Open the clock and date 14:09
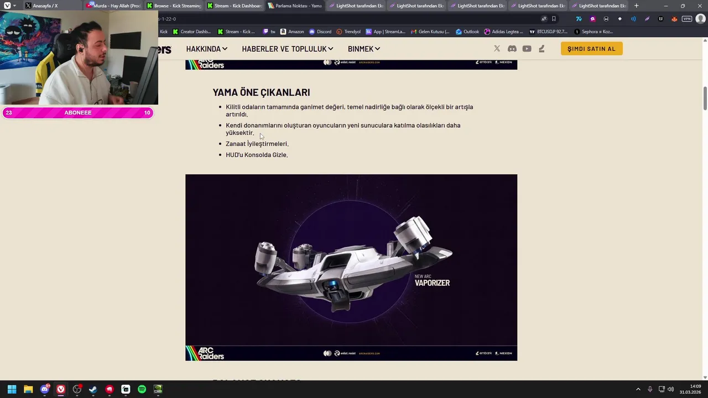The height and width of the screenshot is (398, 708). tap(690, 389)
